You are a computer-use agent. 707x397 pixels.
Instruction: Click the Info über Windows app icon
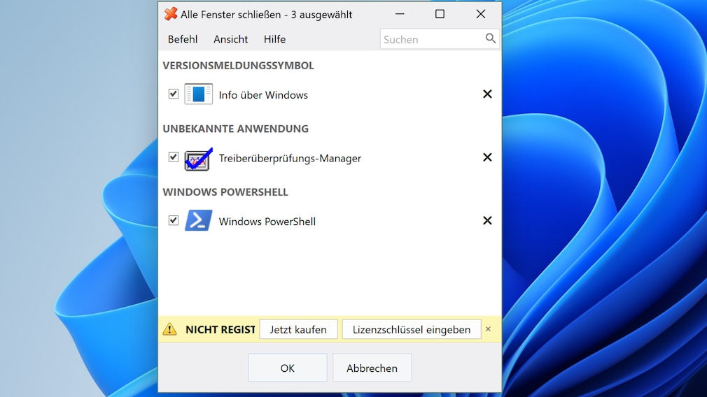pyautogui.click(x=198, y=94)
